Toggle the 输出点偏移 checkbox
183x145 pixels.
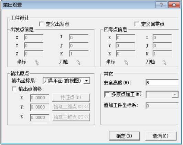click(14, 89)
